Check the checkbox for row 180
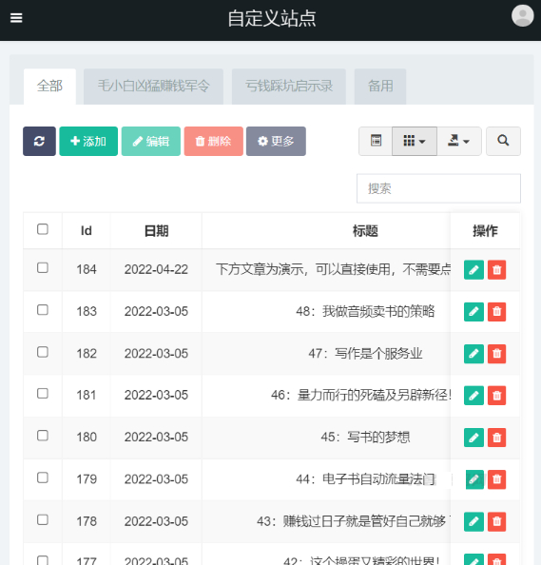 pyautogui.click(x=43, y=436)
